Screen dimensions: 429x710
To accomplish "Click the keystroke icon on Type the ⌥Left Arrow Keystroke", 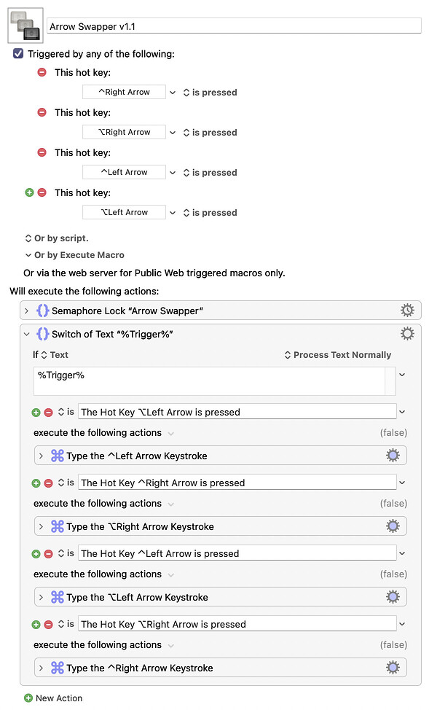I will [x=57, y=596].
